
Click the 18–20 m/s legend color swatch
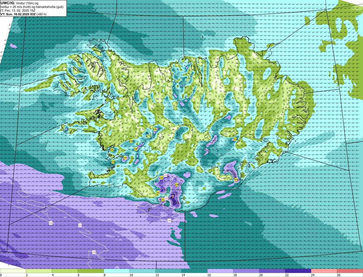pyautogui.click(x=246, y=271)
